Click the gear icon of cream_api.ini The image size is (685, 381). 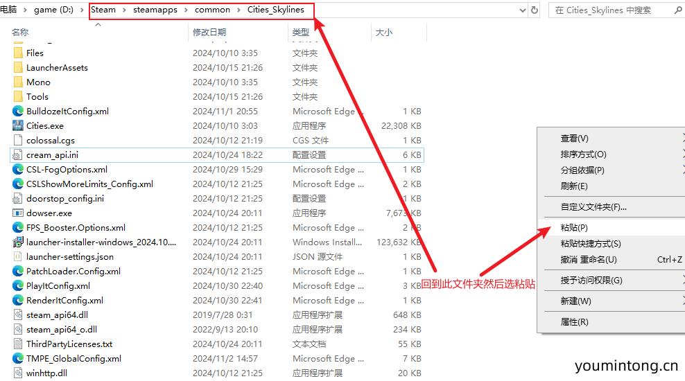(17, 155)
